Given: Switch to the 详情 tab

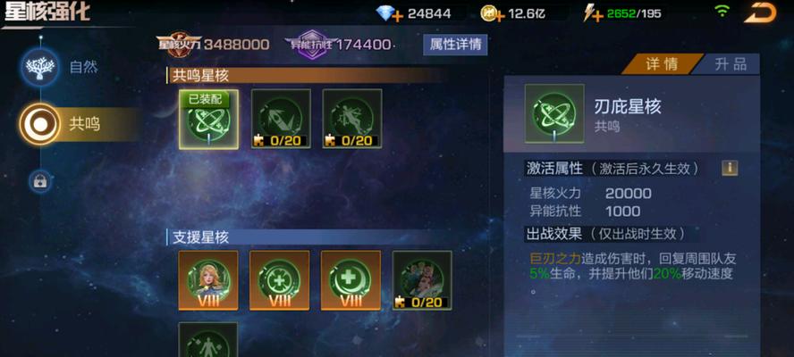Looking at the screenshot, I should (662, 64).
